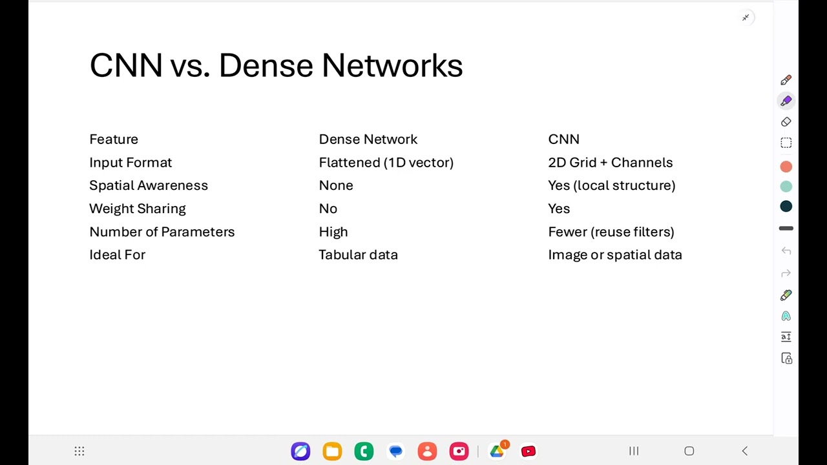Screen dimensions: 827x465
Task: Click the Tabular data cell
Action: point(359,254)
